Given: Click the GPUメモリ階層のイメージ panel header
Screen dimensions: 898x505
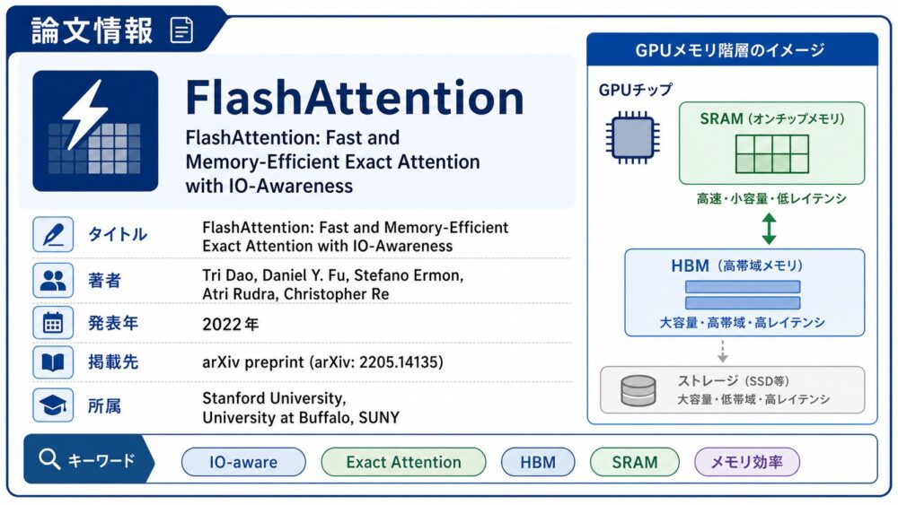Looking at the screenshot, I should 732,50.
